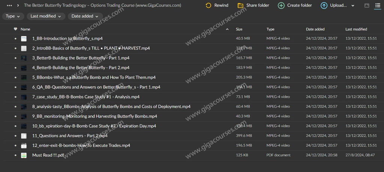This screenshot has width=384, height=172.
Task: Click the Share folder icon
Action: click(240, 5)
